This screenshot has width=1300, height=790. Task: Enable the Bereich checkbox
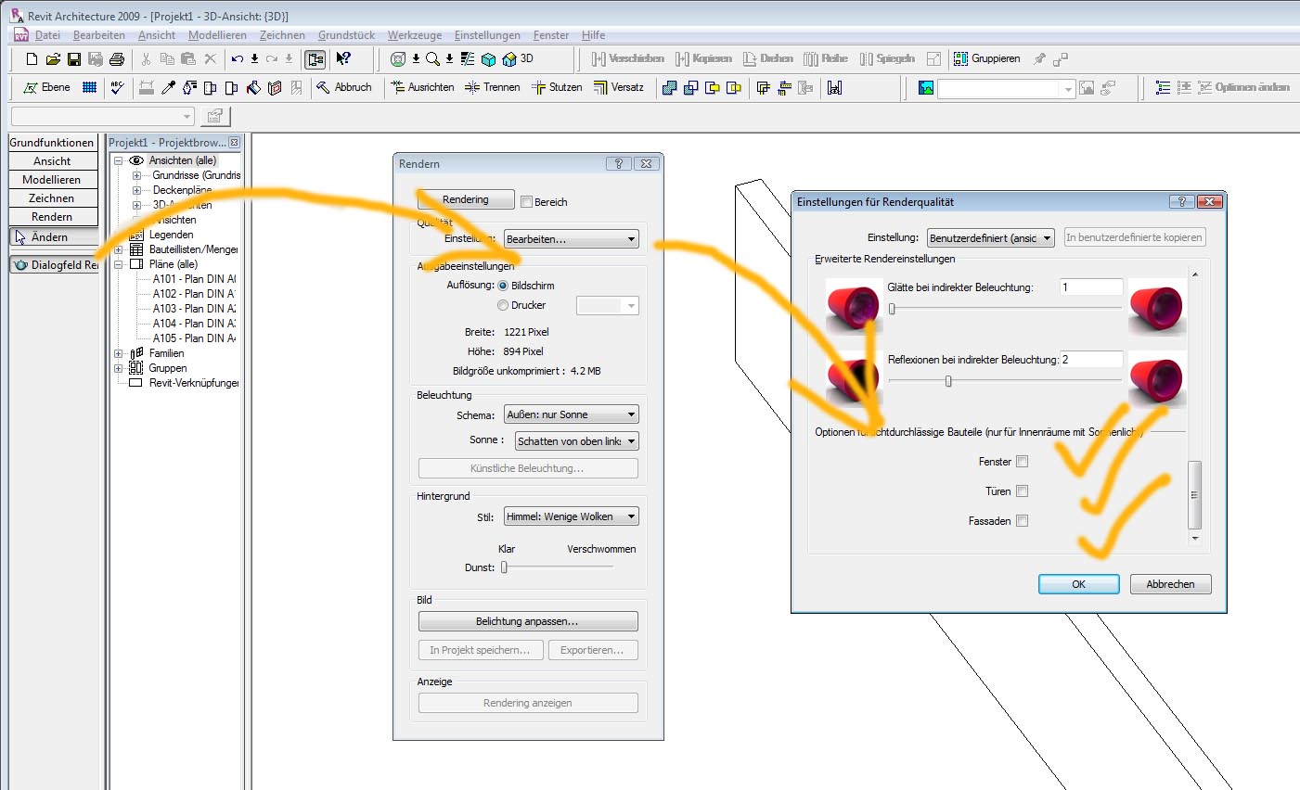coord(526,202)
